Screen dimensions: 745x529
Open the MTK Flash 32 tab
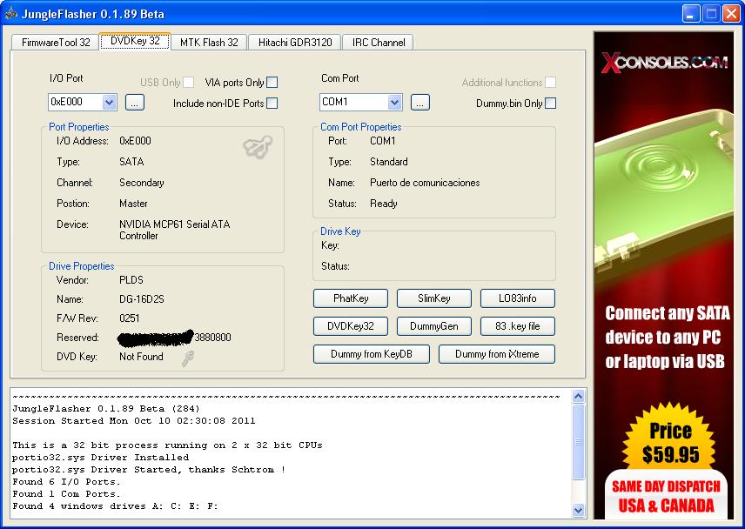pyautogui.click(x=209, y=43)
